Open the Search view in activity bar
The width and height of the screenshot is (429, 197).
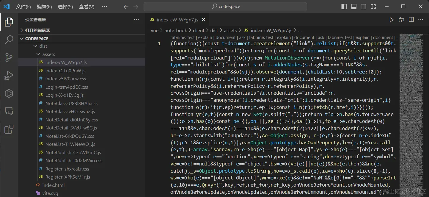click(9, 40)
